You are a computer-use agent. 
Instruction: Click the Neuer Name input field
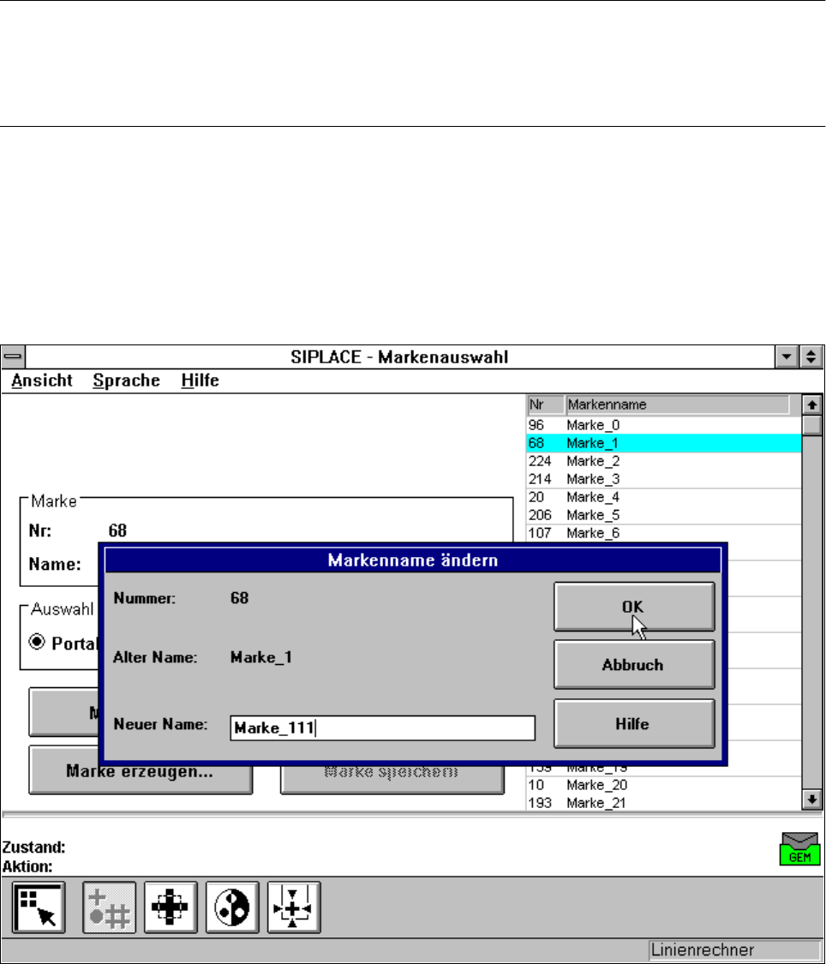coord(382,727)
